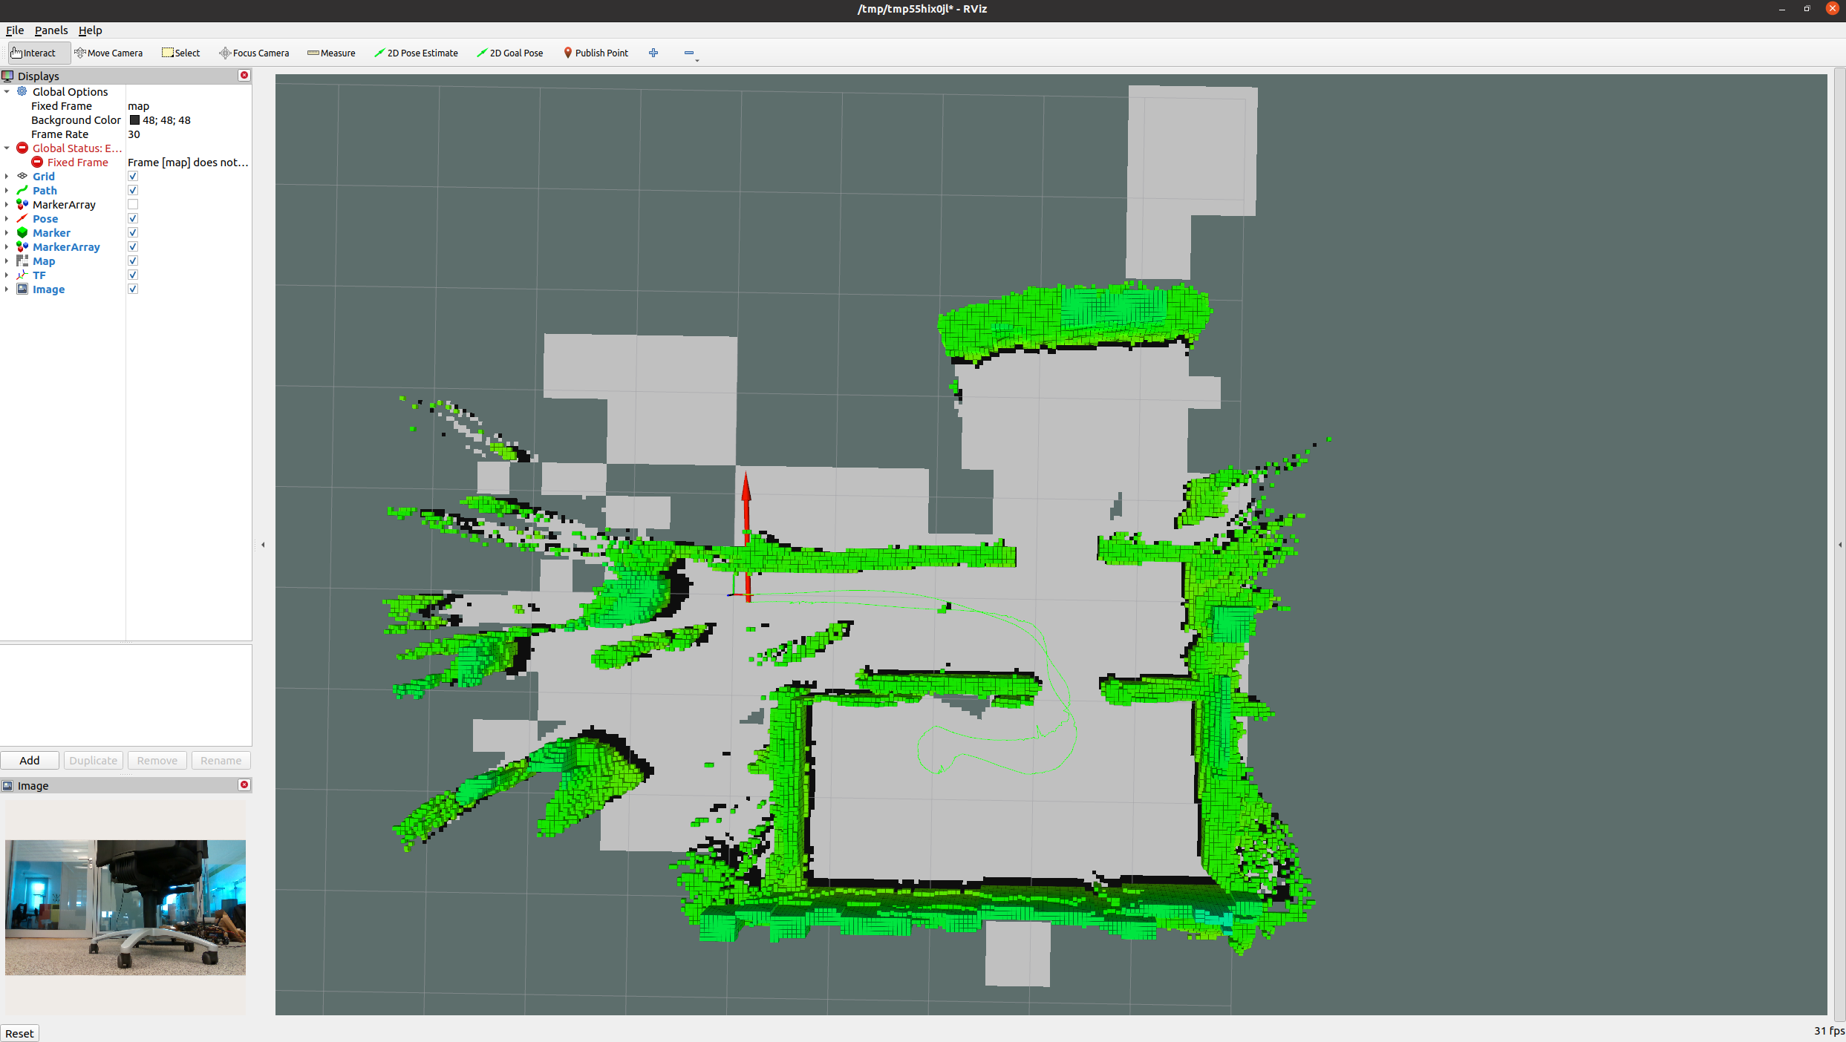The width and height of the screenshot is (1846, 1042).
Task: Select the Focus Camera tool
Action: click(254, 53)
